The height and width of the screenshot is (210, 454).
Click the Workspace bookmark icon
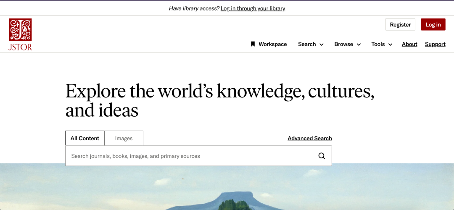(x=253, y=44)
